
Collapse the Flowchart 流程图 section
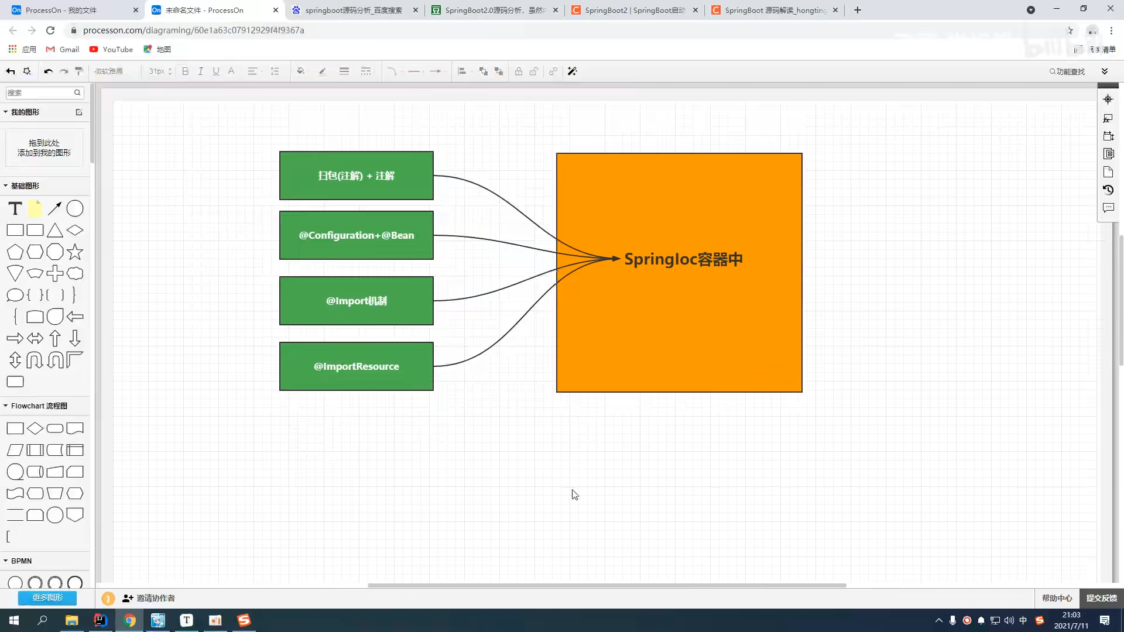point(5,406)
